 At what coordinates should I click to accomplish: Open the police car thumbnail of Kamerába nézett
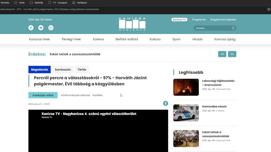186,113
